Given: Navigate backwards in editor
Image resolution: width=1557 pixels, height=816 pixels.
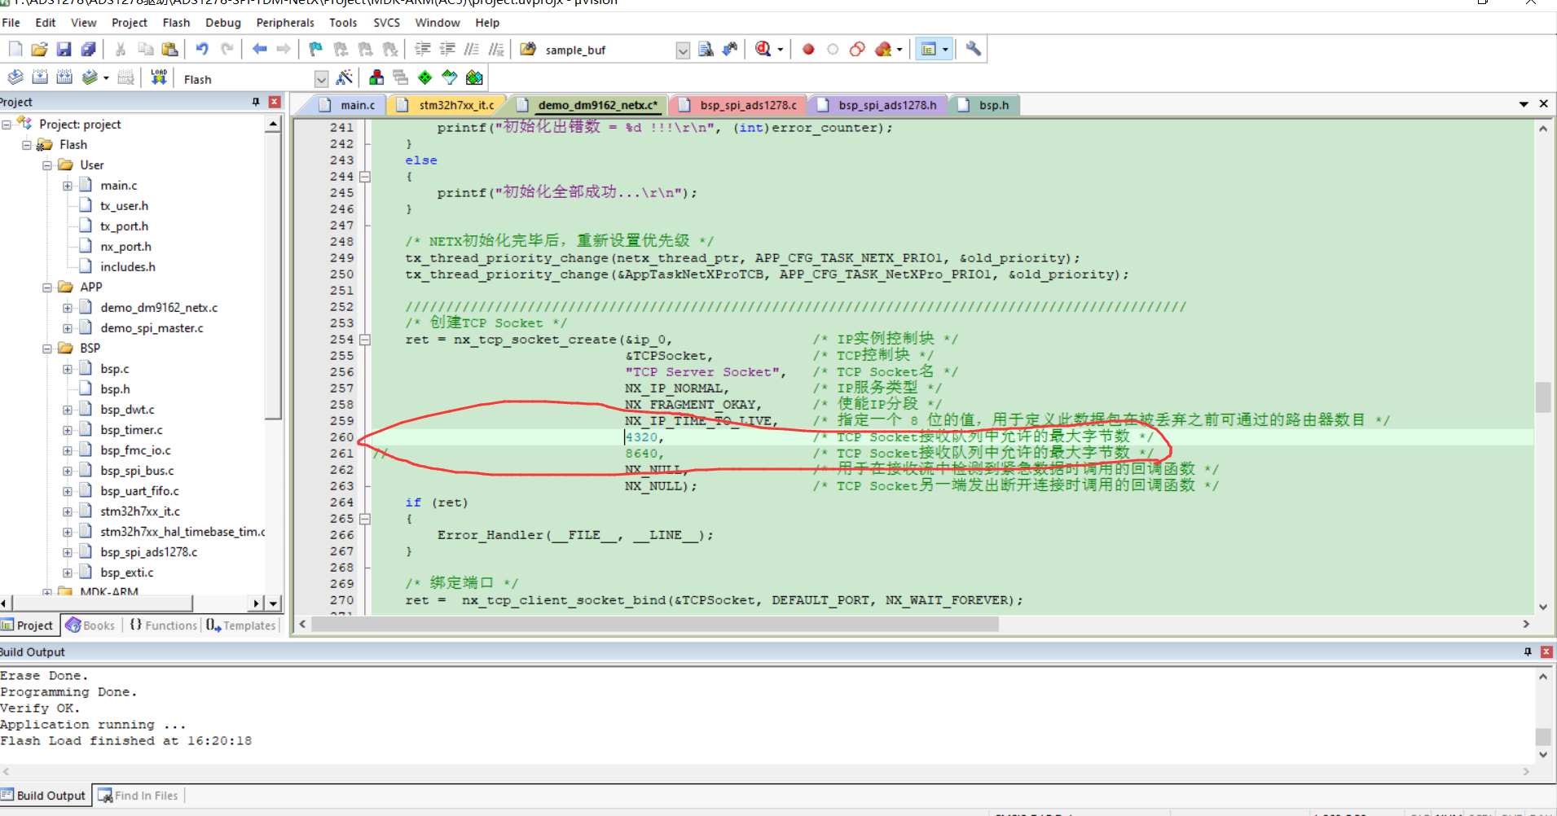Looking at the screenshot, I should click(259, 50).
